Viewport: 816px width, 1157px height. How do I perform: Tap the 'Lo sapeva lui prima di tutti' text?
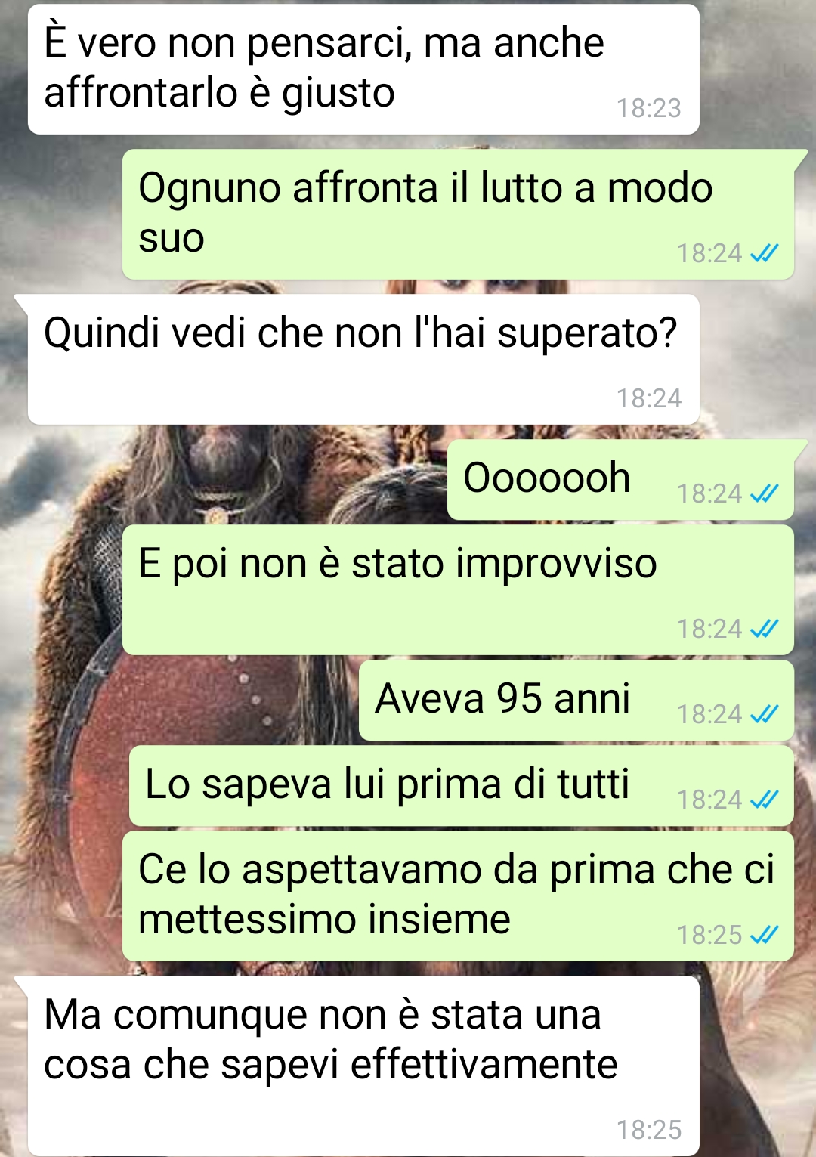coord(388,784)
